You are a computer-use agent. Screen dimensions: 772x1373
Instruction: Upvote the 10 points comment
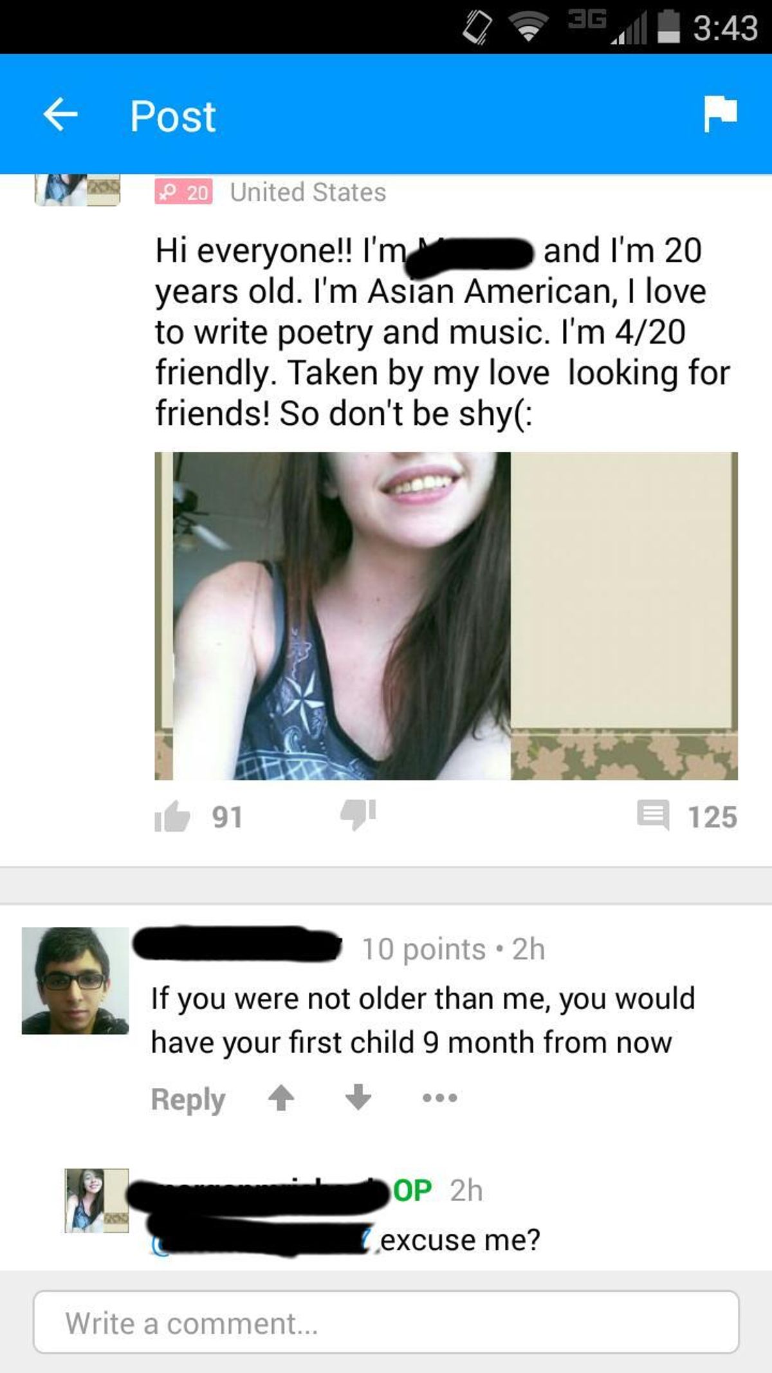click(281, 1098)
